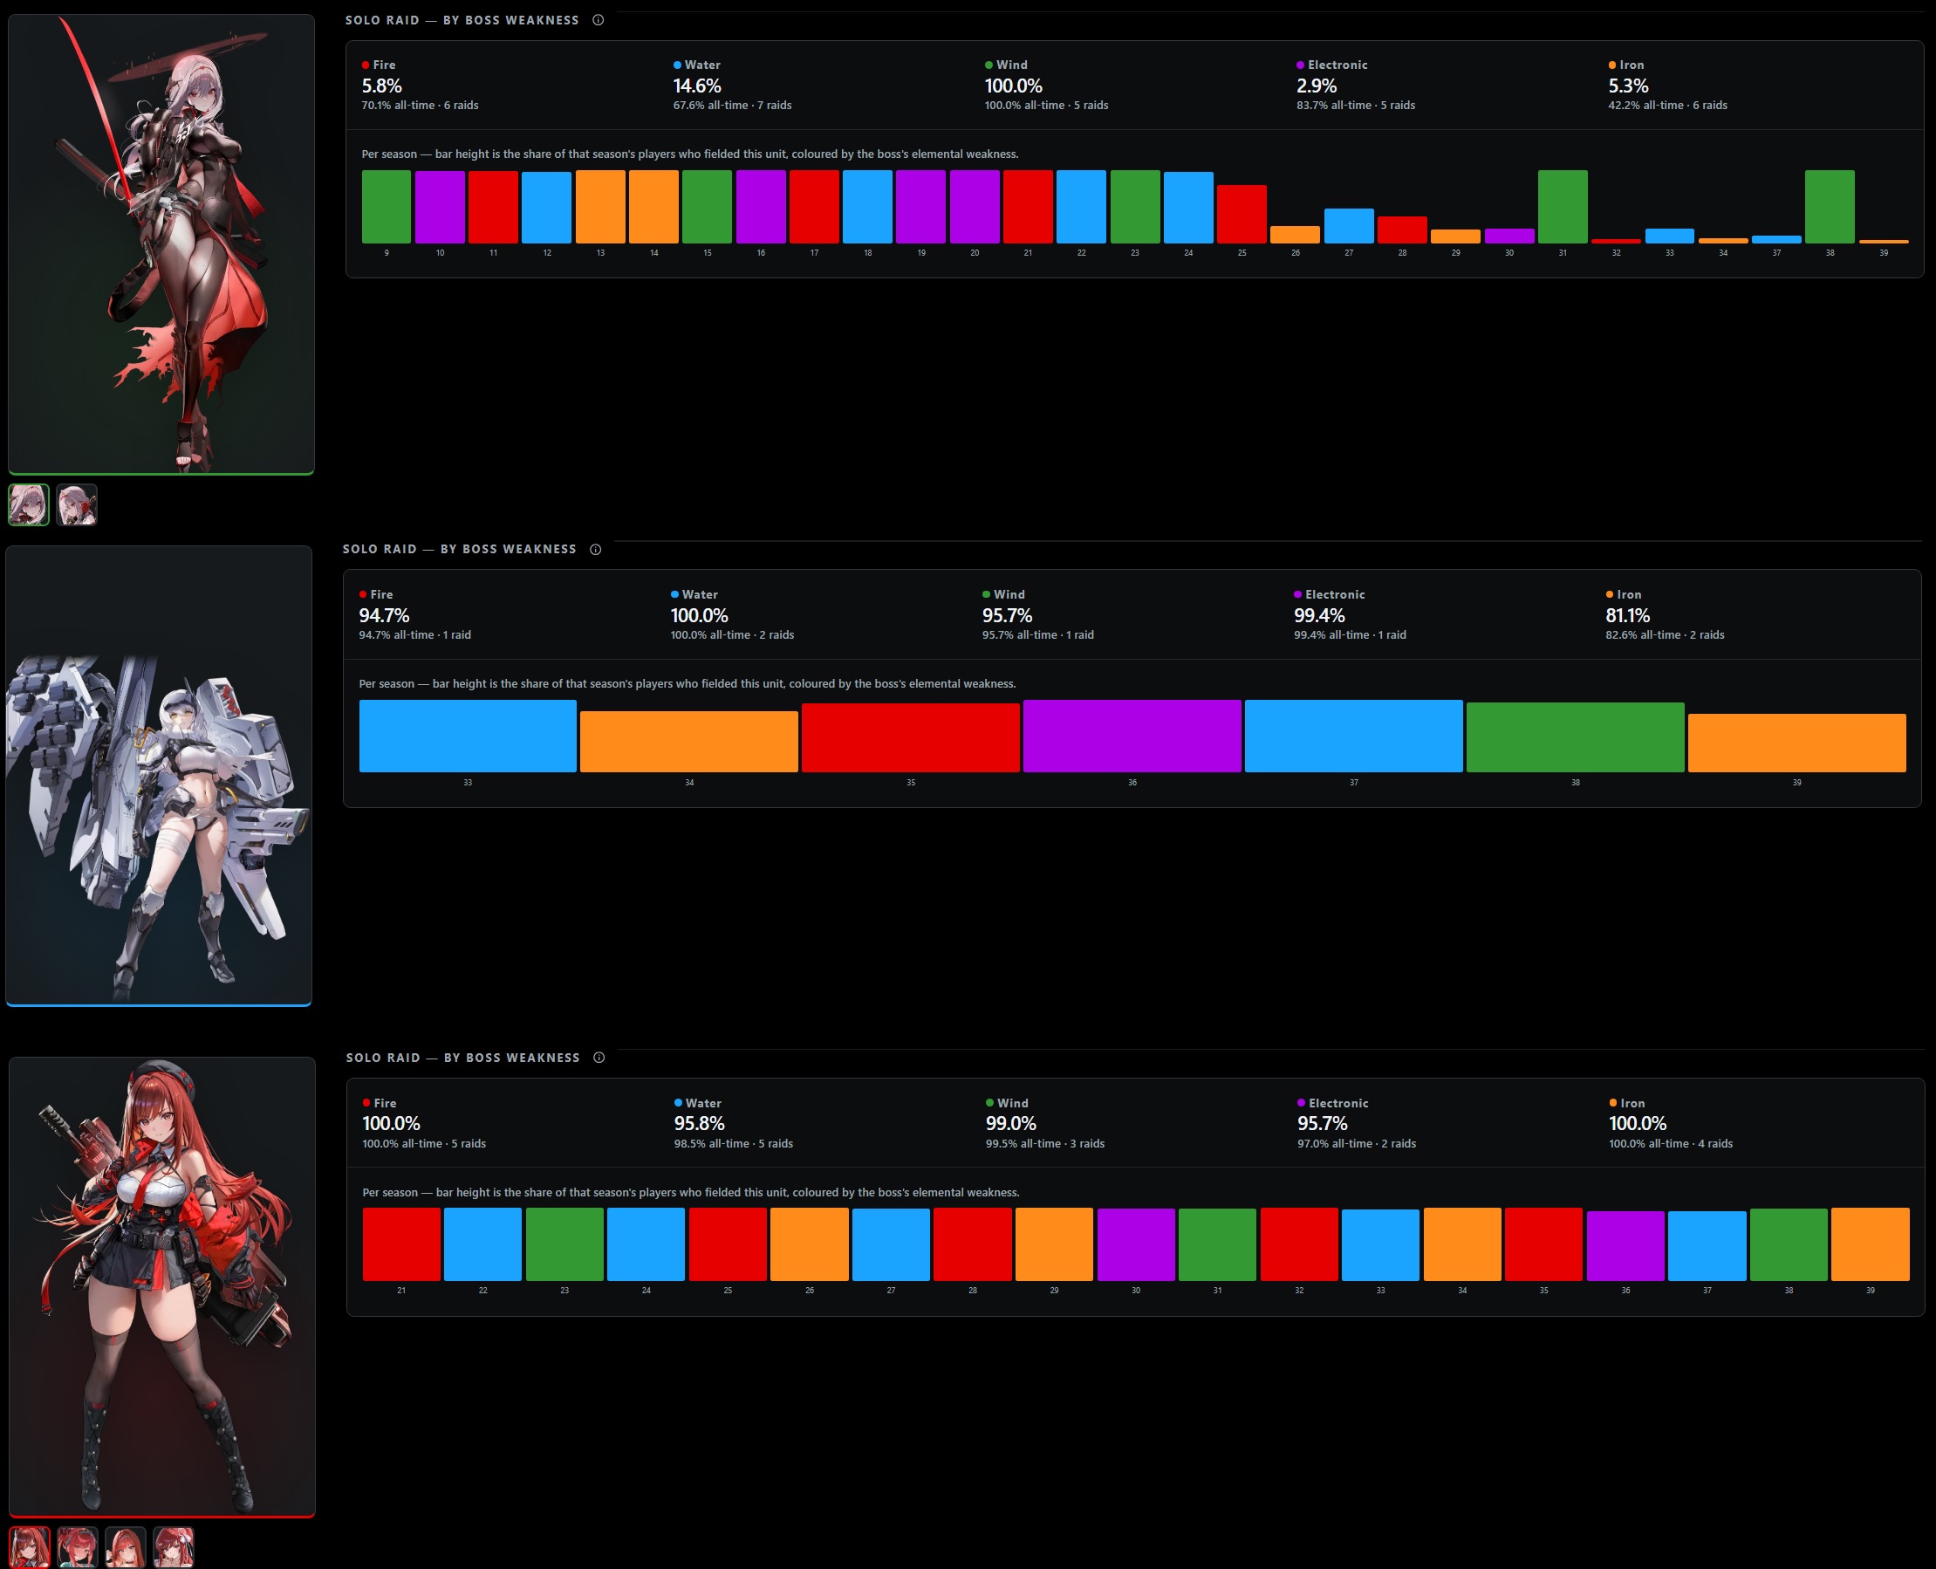Viewport: 1936px width, 1569px height.
Task: Click the purple season 30 bar in the bottom chart
Action: click(1137, 1244)
